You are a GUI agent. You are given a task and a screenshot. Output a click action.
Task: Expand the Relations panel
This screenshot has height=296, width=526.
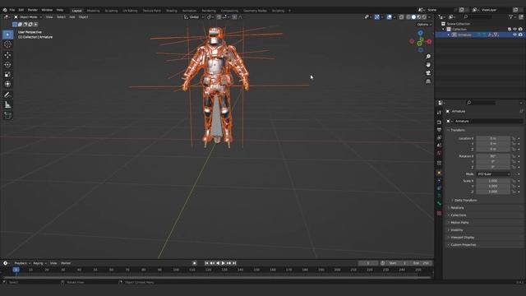pos(456,208)
